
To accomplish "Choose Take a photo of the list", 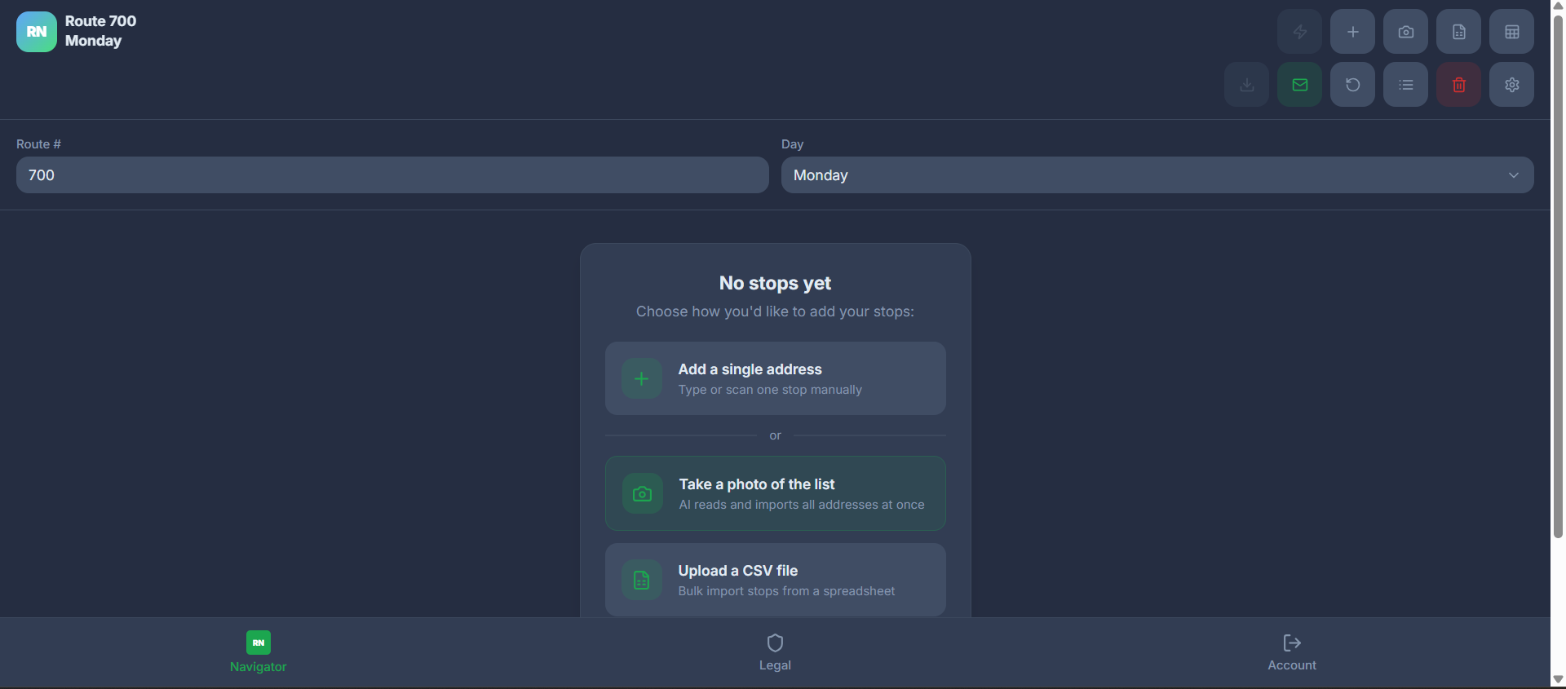I will click(775, 493).
